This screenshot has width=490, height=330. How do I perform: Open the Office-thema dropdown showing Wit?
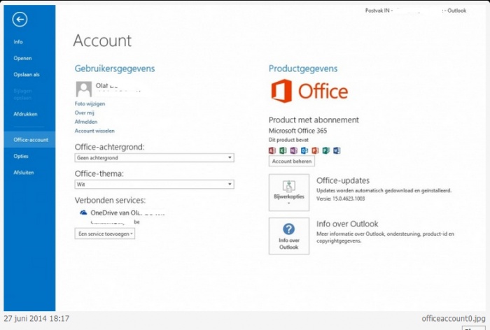[155, 184]
